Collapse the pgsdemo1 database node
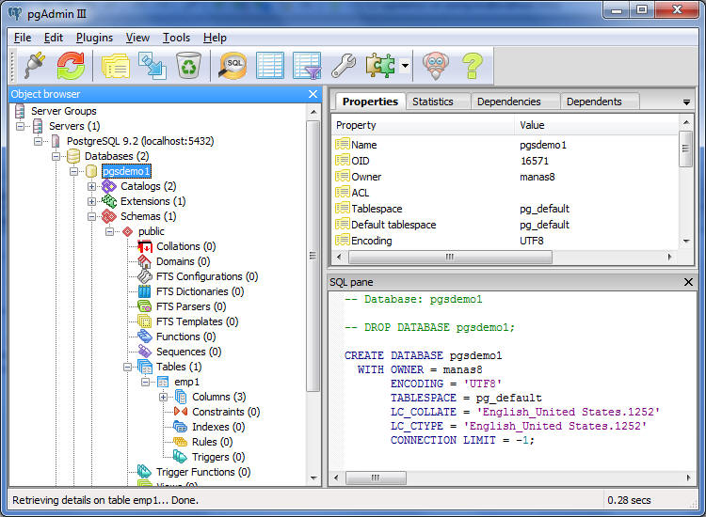 (73, 171)
